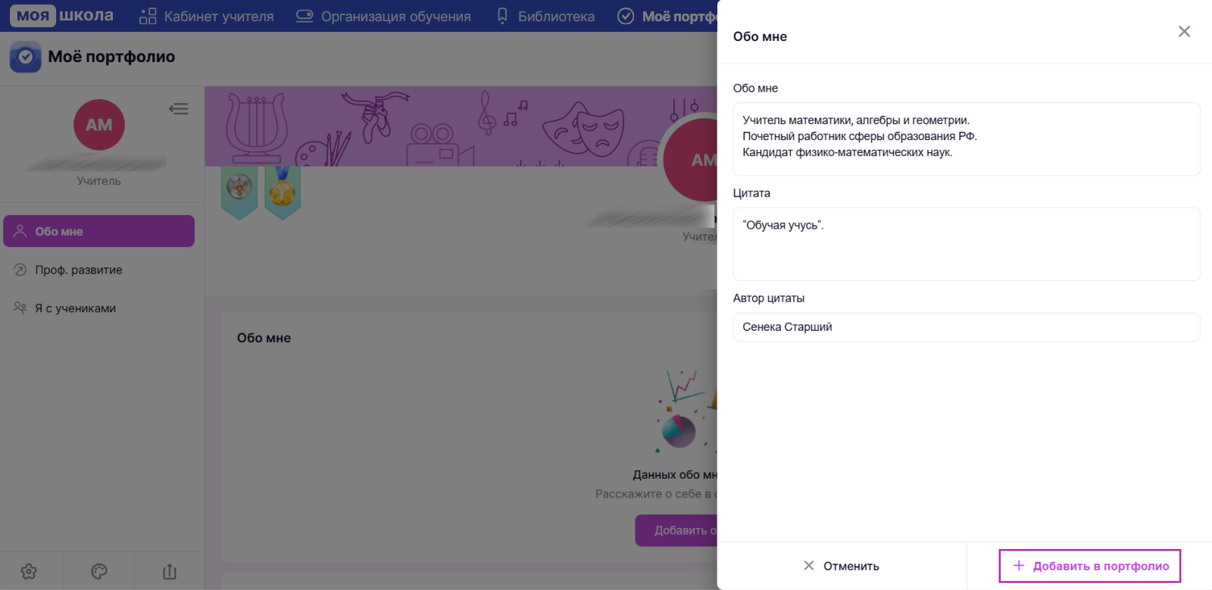1212x590 pixels.
Task: Open the Организация обучения menu
Action: (383, 16)
